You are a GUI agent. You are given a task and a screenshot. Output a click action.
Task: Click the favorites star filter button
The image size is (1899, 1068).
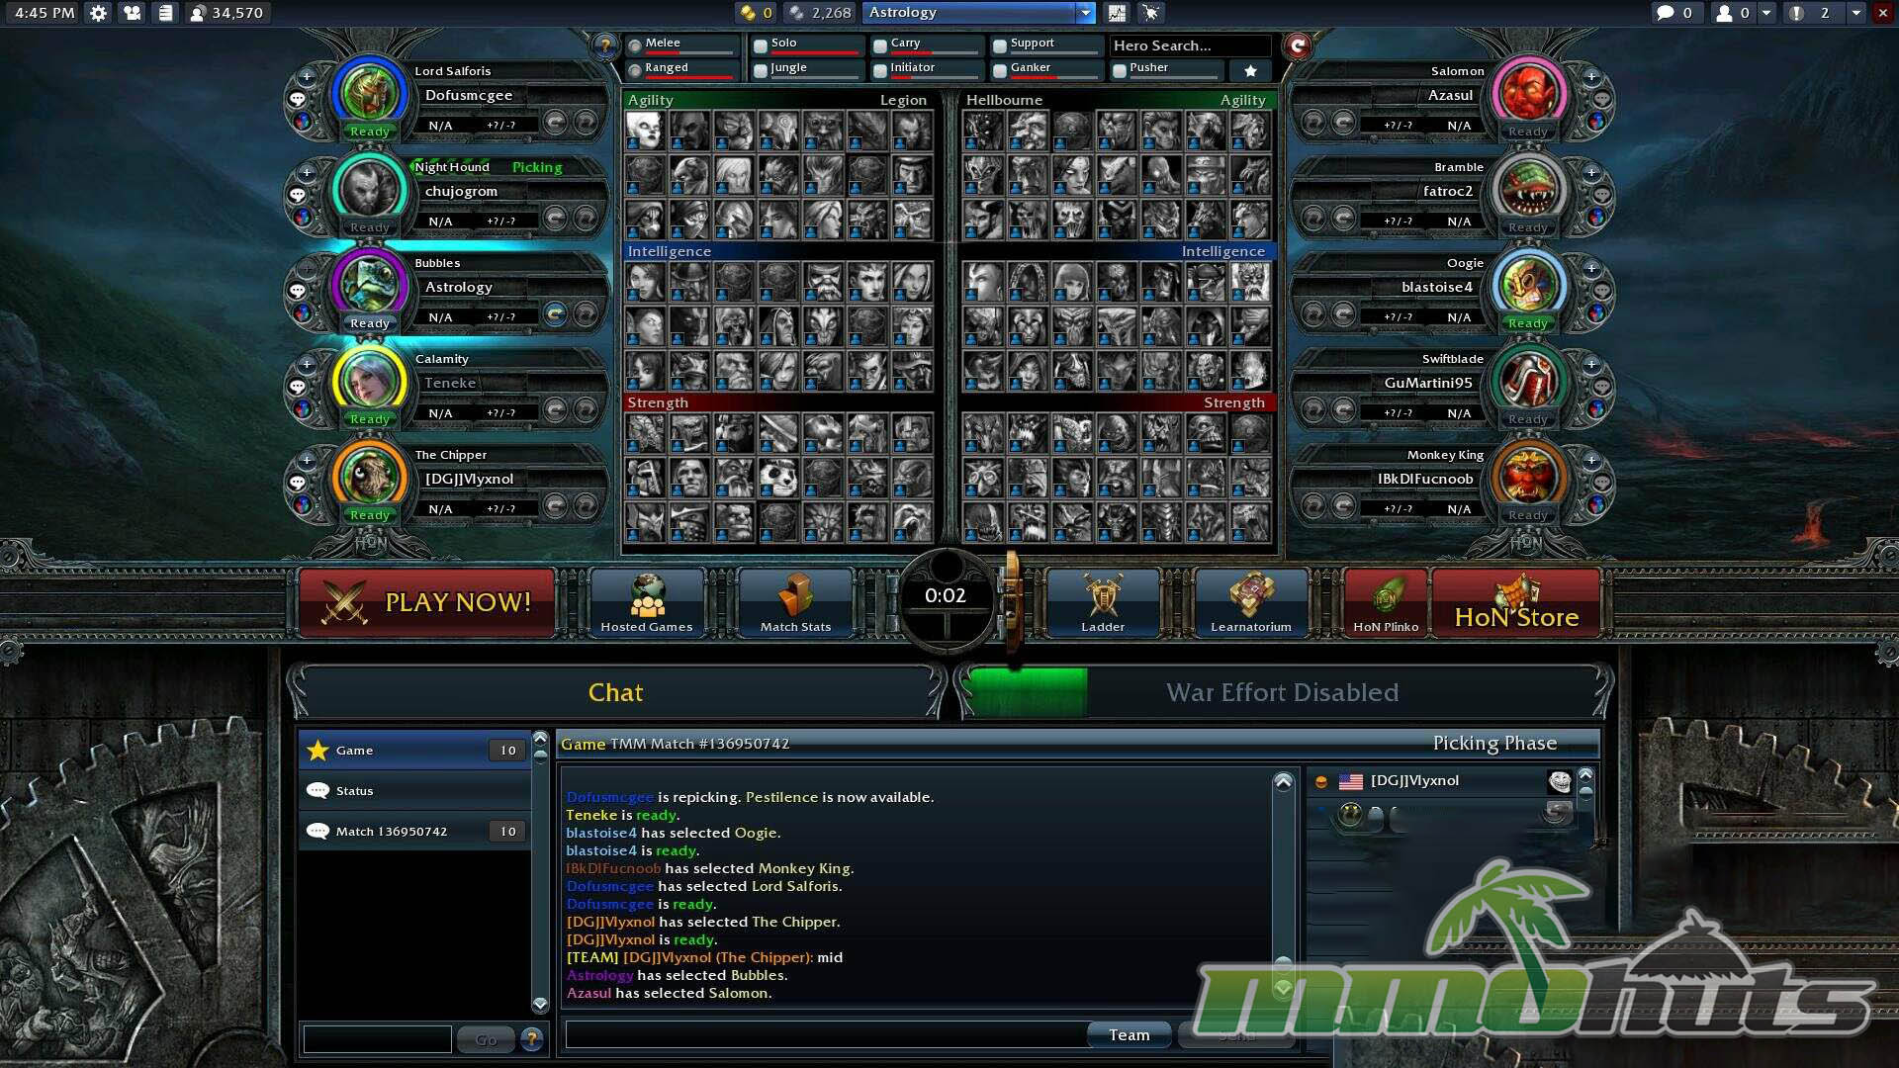[1250, 70]
